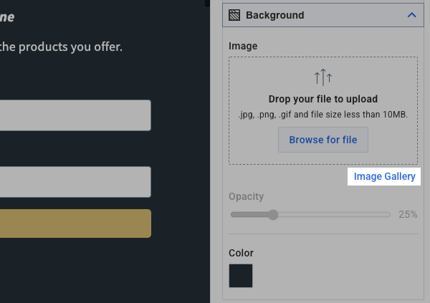Collapse the Background section chevron

tap(411, 14)
